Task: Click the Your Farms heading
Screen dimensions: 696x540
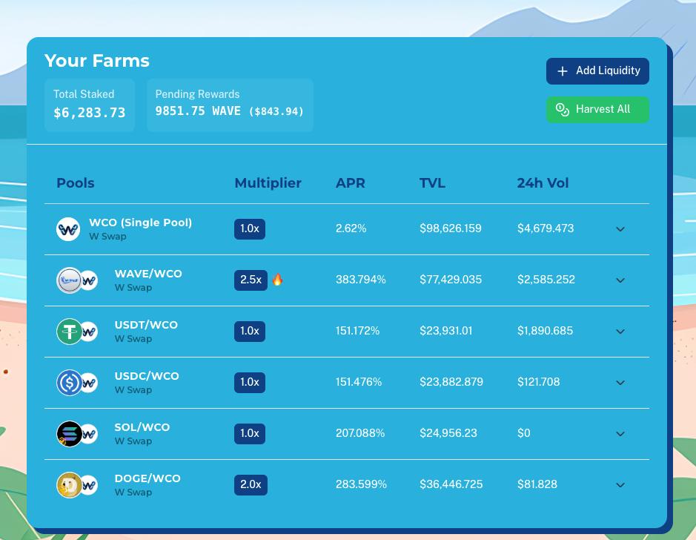Action: pyautogui.click(x=97, y=61)
